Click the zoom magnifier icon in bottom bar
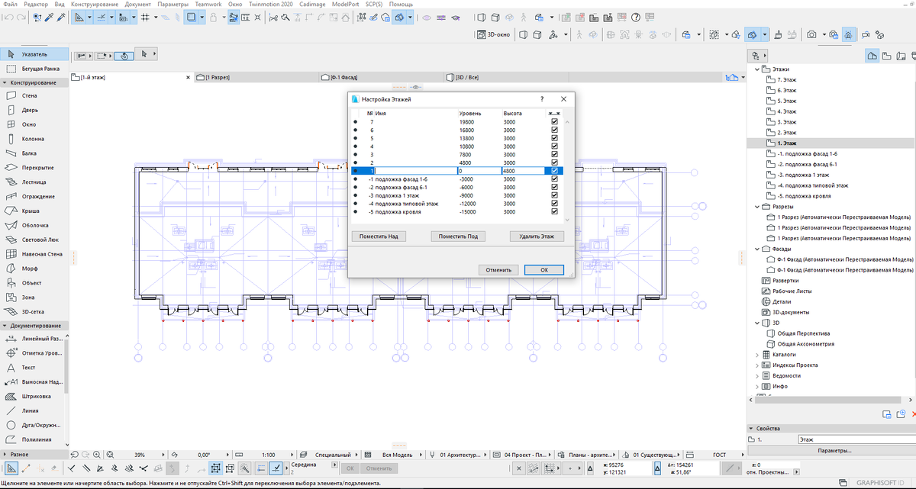916x489 pixels. pos(97,454)
